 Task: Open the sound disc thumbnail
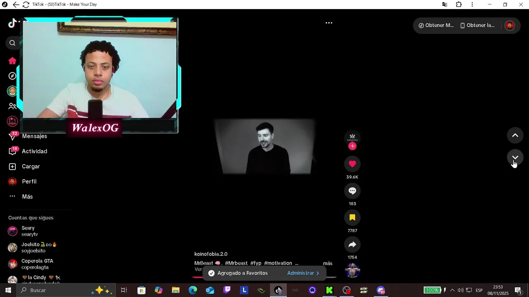click(352, 271)
